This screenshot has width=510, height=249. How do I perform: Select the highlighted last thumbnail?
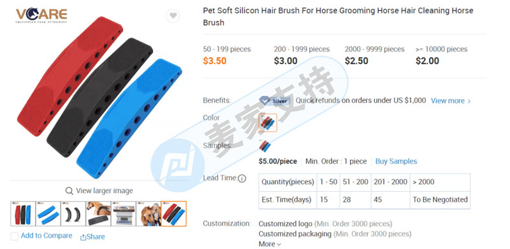(173, 213)
